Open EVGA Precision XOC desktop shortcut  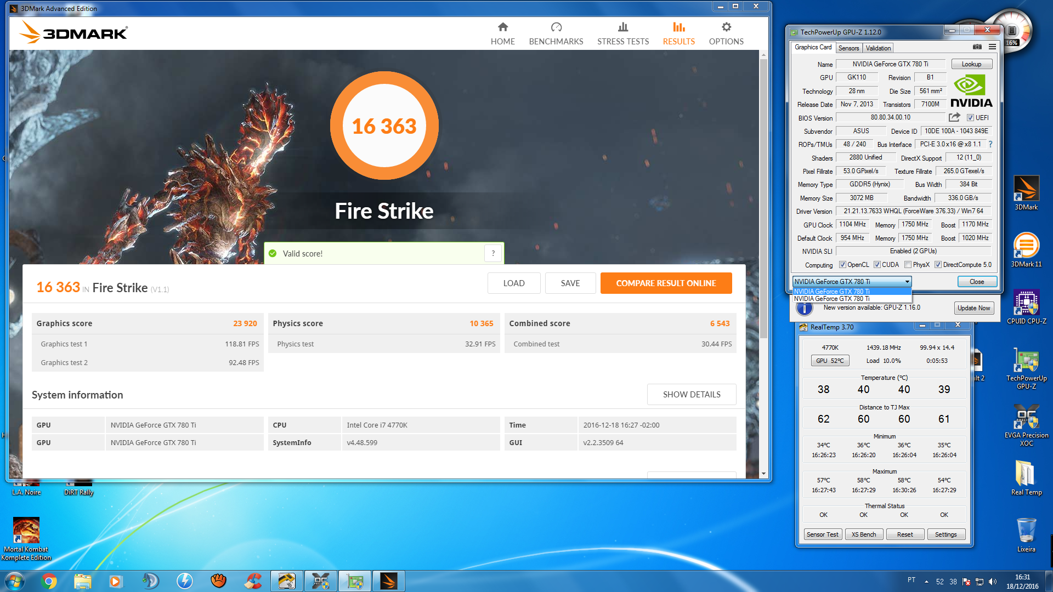(x=1026, y=425)
